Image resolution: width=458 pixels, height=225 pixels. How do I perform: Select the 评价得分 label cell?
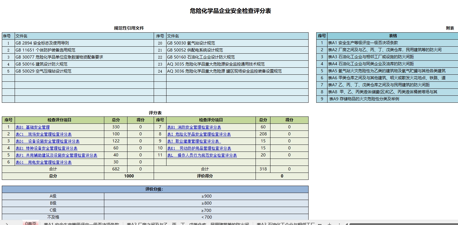205,176
